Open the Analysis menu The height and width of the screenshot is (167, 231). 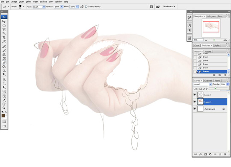(x=44, y=2)
